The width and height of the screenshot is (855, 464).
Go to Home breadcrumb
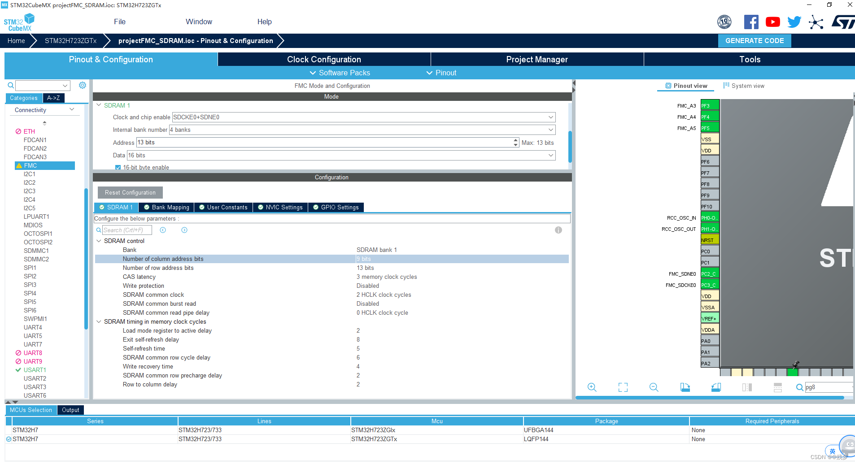pyautogui.click(x=16, y=40)
